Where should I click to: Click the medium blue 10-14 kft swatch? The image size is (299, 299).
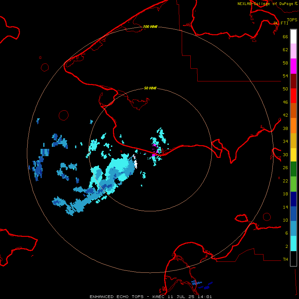pyautogui.click(x=293, y=214)
